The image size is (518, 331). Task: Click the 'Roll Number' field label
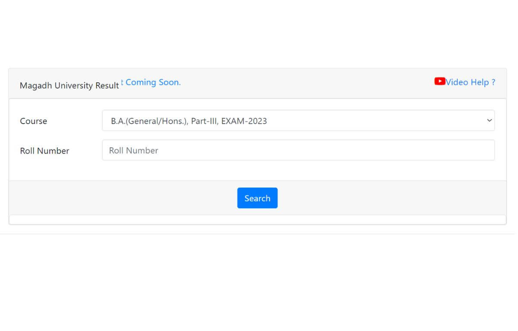point(44,151)
